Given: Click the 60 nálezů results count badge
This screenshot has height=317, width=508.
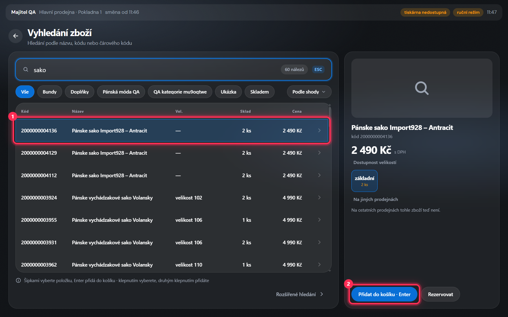Looking at the screenshot, I should [294, 70].
